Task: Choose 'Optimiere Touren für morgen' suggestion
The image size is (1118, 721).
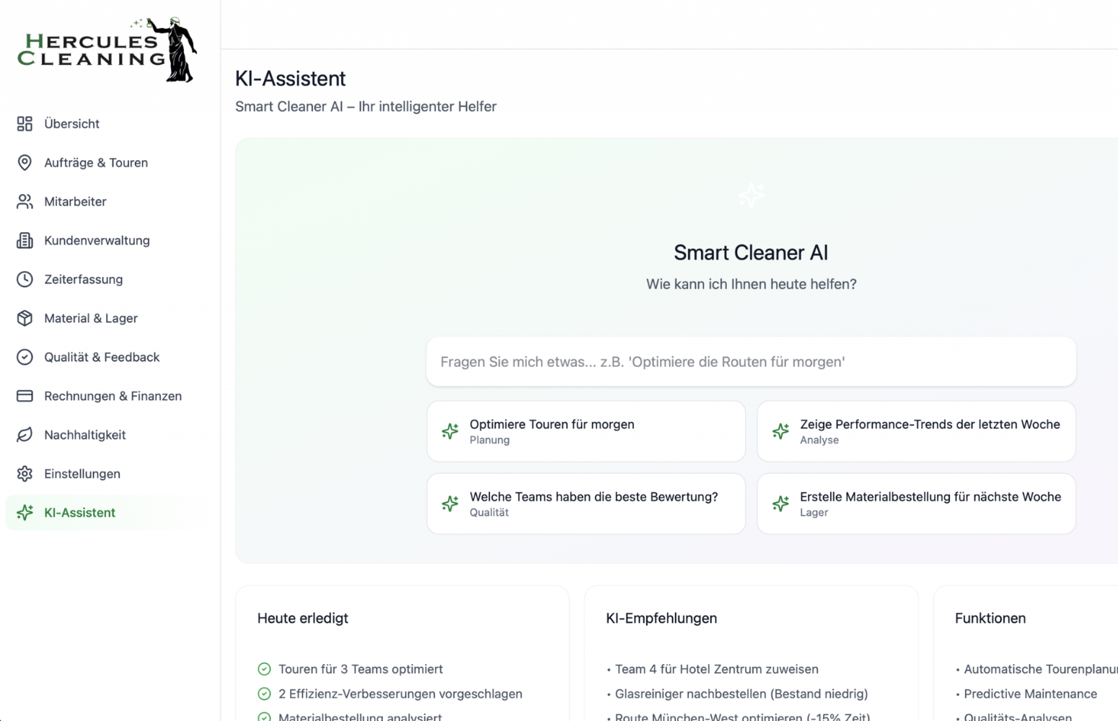Action: coord(586,431)
